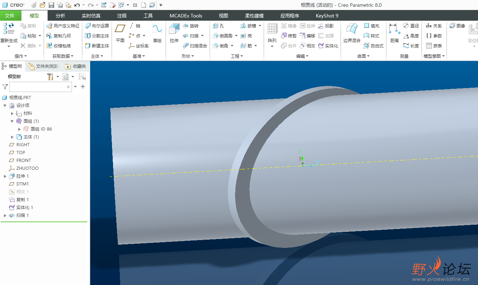Open the Parameters (参数) dialog

tap(434, 36)
